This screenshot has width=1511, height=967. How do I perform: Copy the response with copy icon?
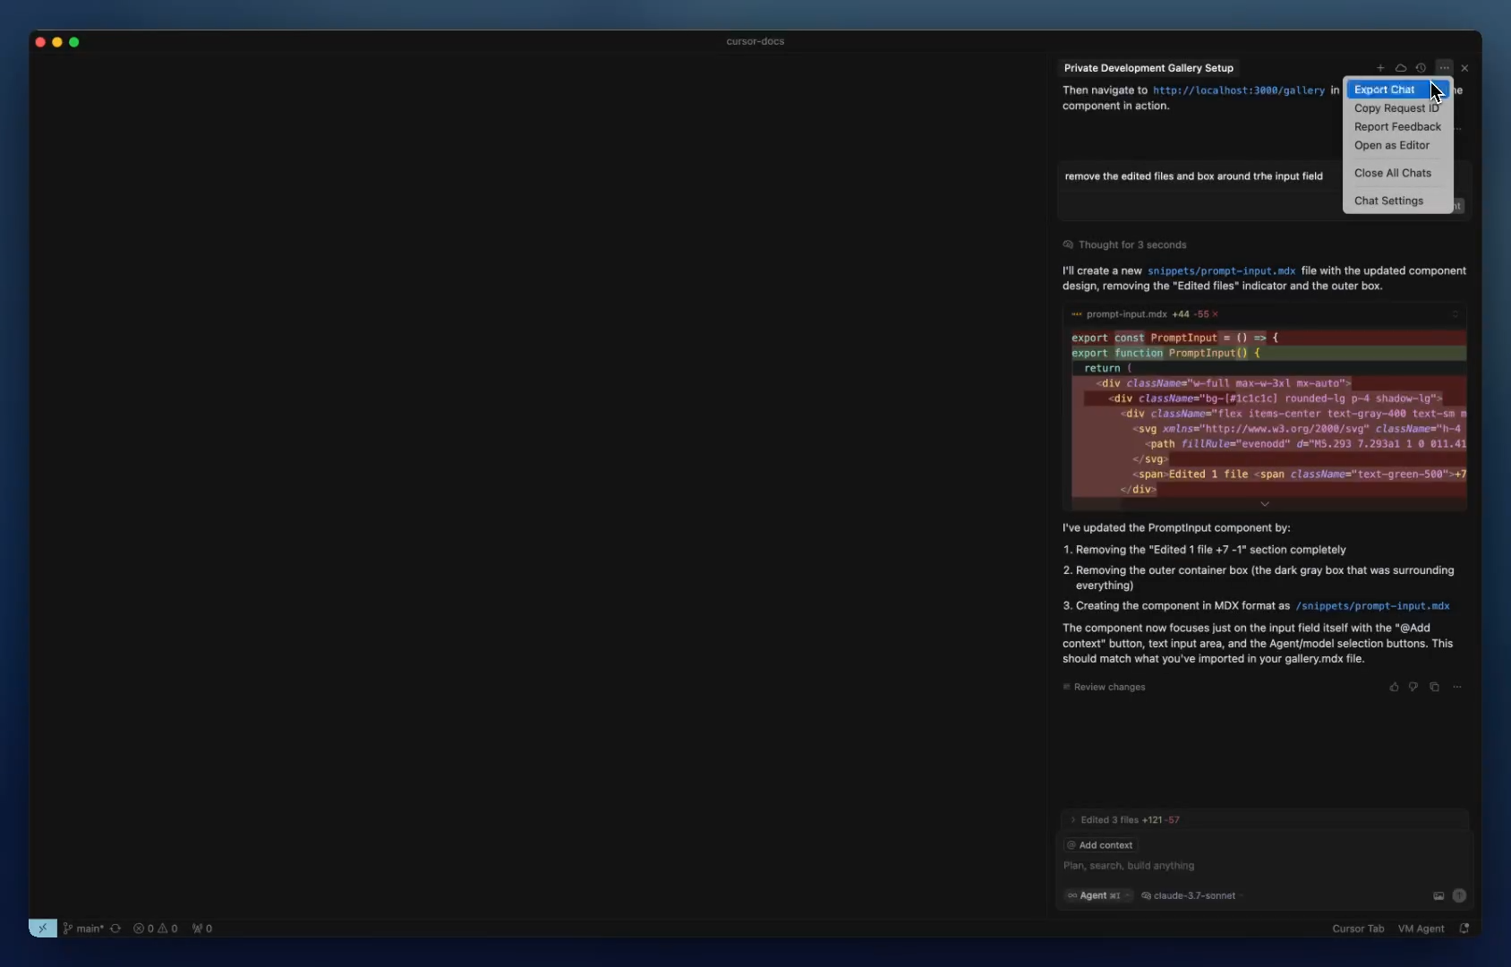pyautogui.click(x=1434, y=688)
